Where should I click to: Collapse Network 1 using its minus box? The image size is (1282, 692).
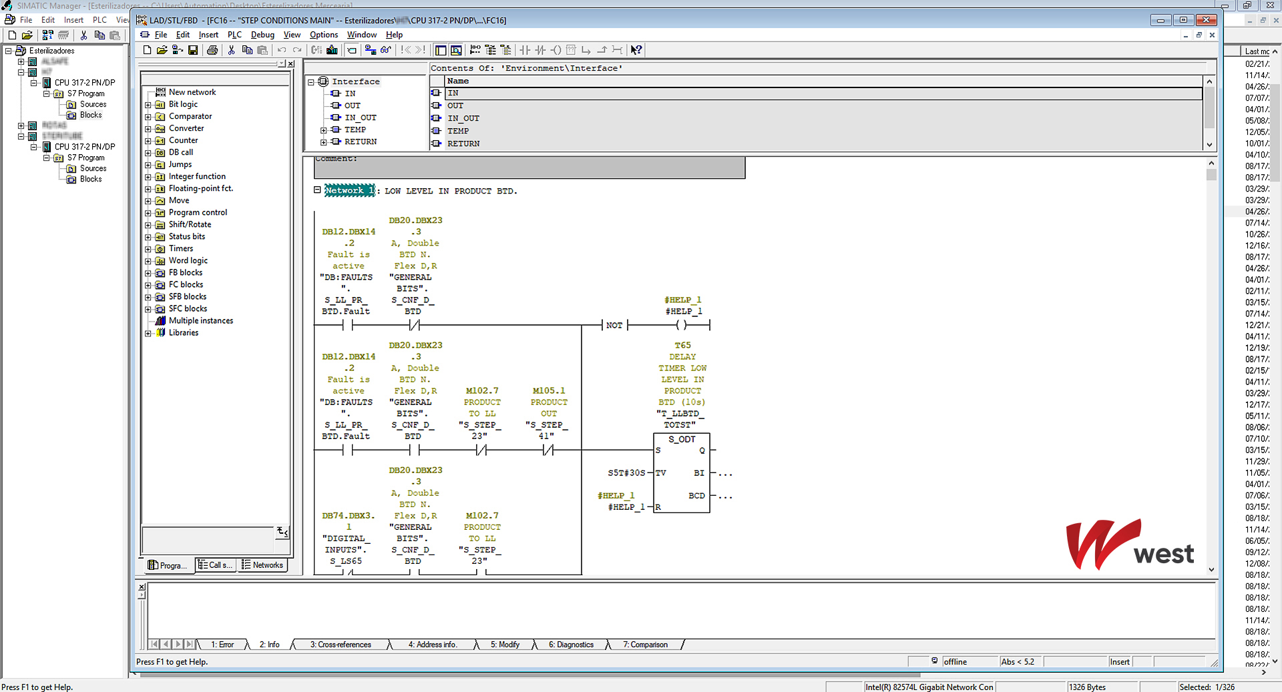(x=317, y=190)
